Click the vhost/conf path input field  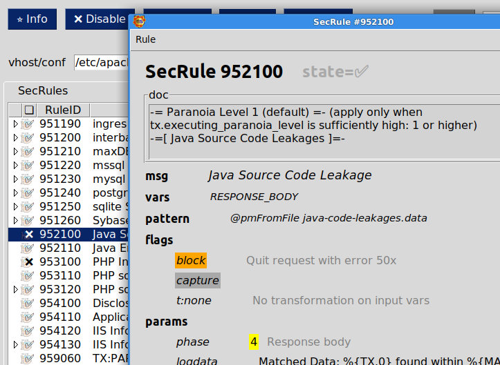101,62
